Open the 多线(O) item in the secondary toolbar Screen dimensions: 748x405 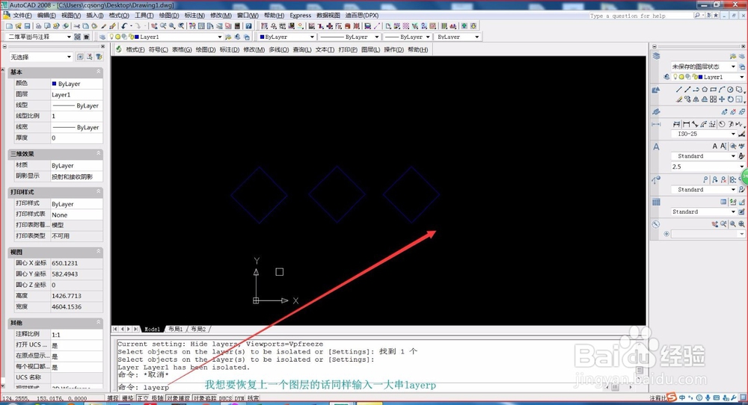pos(278,49)
